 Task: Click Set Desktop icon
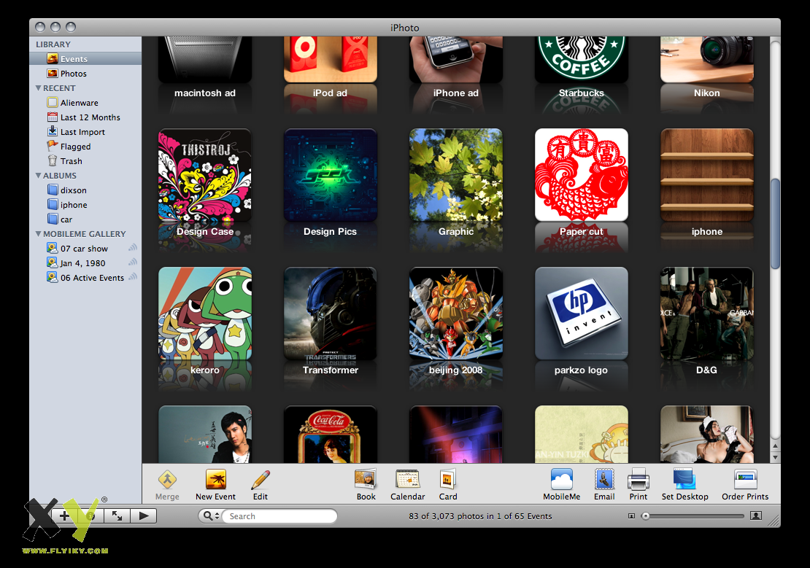[684, 480]
